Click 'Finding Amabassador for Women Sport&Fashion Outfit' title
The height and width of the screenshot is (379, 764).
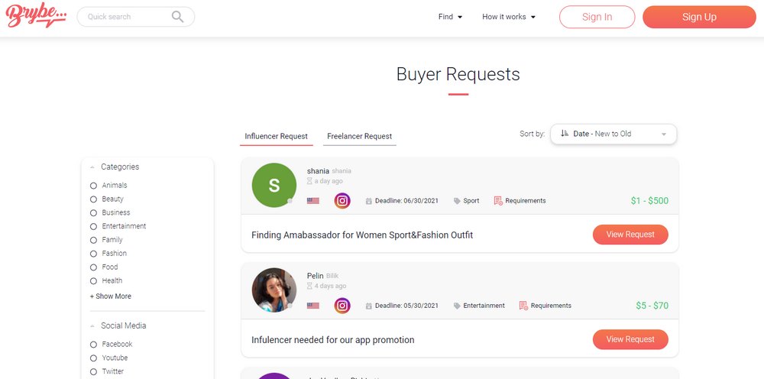(362, 235)
